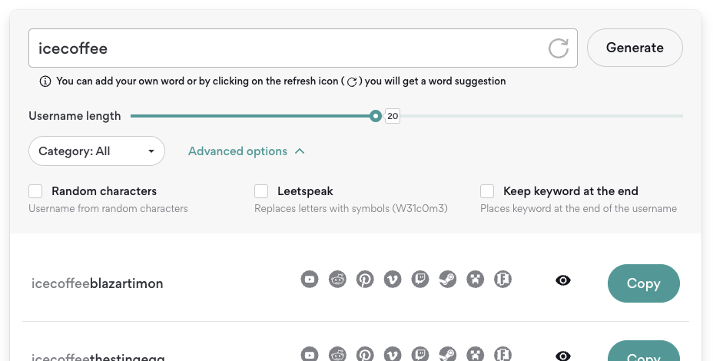Click Twitch icon for icecoffeeblazartimon
The image size is (713, 361).
420,280
